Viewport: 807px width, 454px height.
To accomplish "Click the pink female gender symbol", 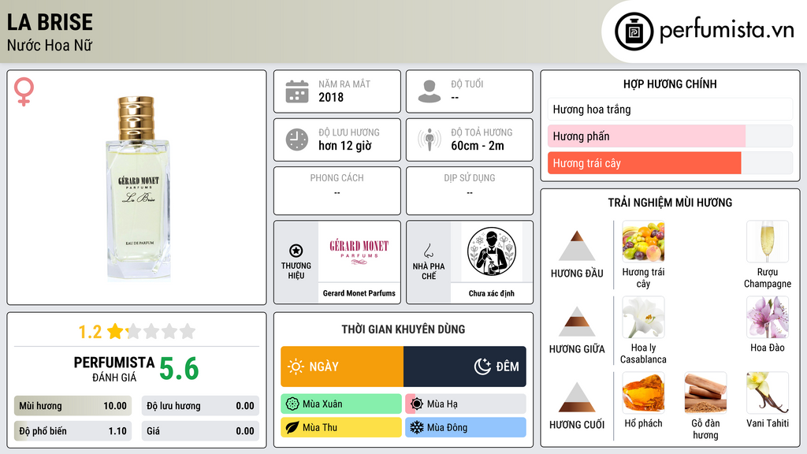I will 24,91.
